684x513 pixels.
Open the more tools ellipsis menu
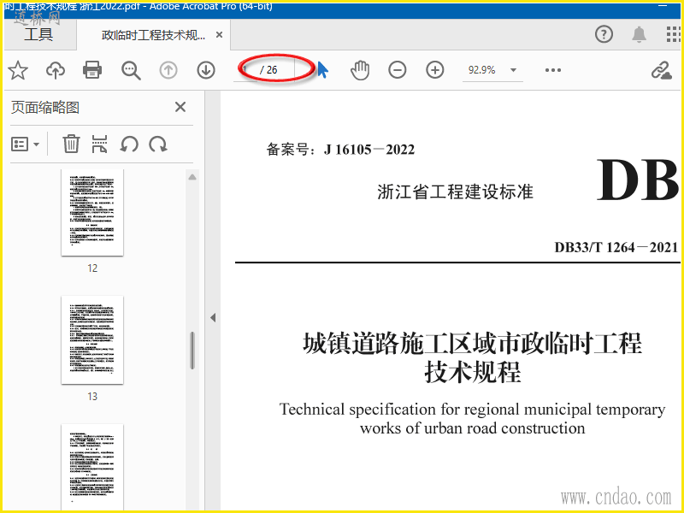552,70
